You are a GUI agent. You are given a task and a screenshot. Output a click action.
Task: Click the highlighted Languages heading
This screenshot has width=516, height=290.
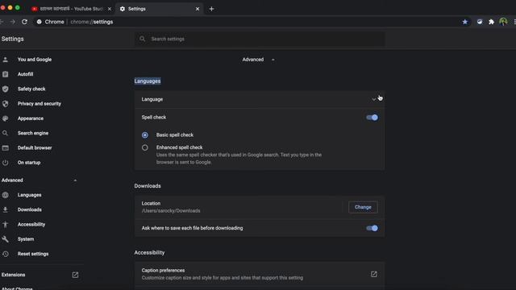coord(148,81)
